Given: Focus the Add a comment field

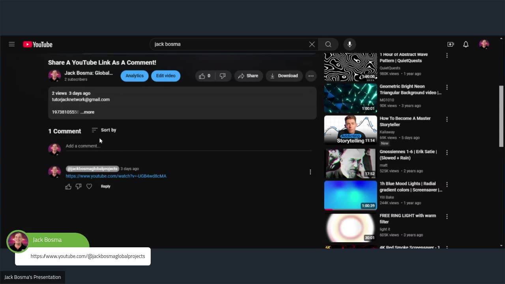Looking at the screenshot, I should tap(189, 146).
